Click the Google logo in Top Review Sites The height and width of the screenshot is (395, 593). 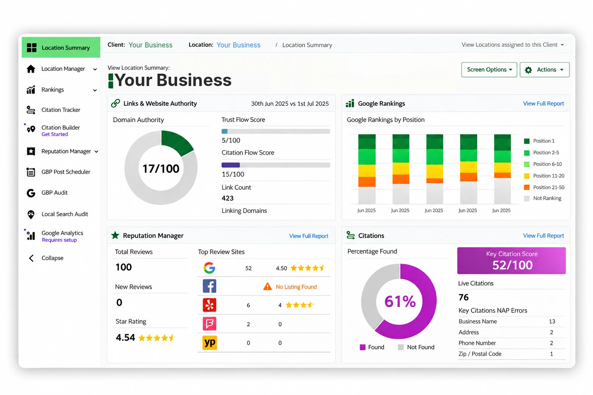[x=209, y=268]
